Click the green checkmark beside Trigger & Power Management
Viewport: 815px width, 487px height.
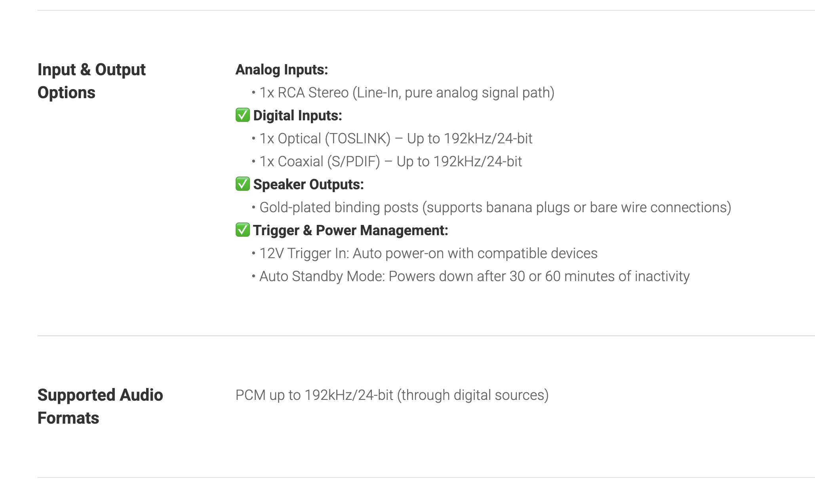pyautogui.click(x=242, y=230)
